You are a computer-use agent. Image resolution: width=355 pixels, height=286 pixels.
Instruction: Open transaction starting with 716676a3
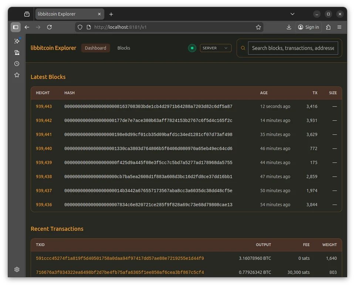(120, 272)
